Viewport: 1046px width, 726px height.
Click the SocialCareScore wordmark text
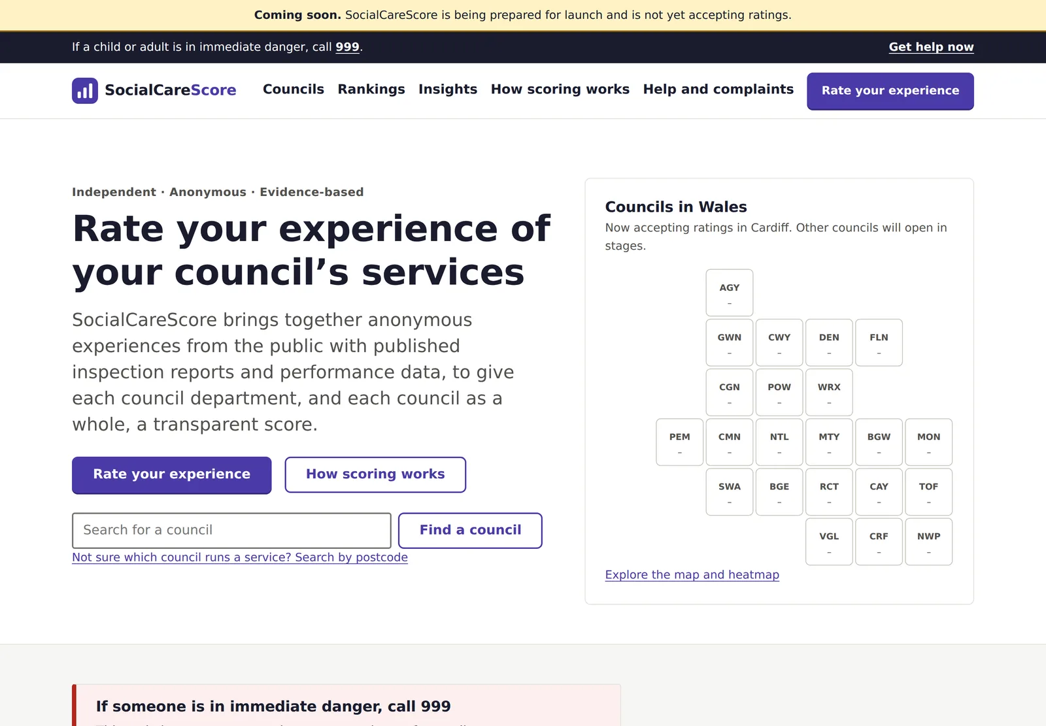[x=171, y=90]
